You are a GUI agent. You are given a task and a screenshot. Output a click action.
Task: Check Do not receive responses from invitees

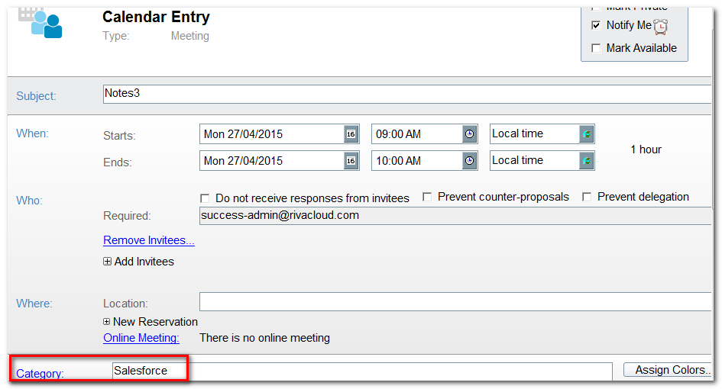205,198
